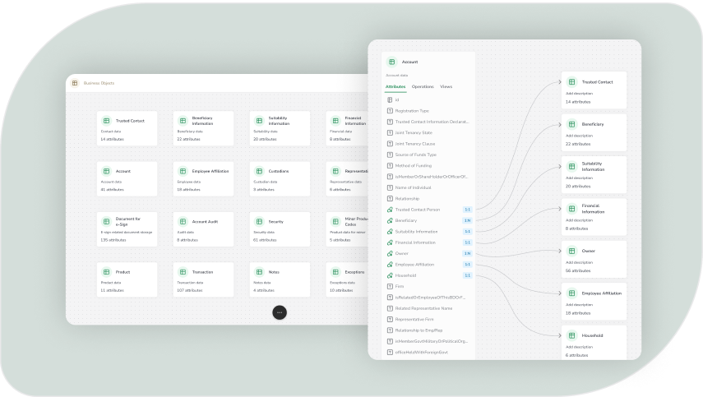
Task: Select the Source of Funds Type attribute
Action: tap(415, 155)
